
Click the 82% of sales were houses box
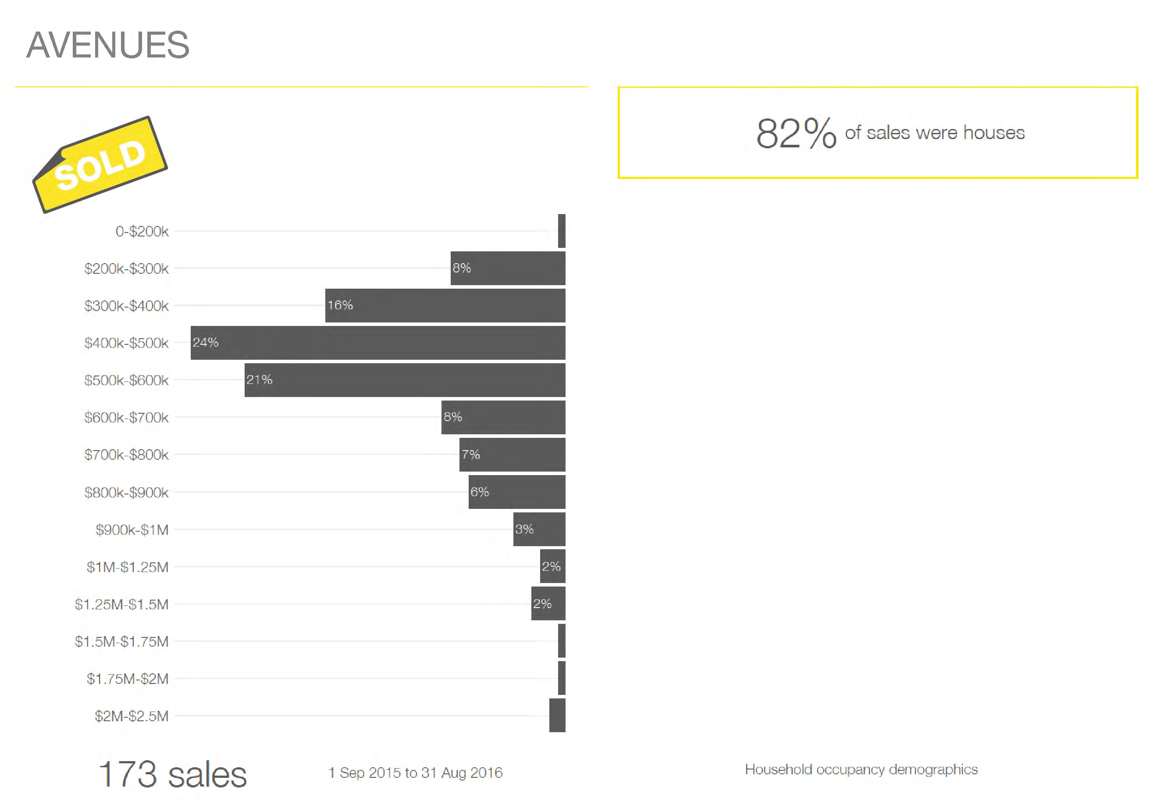[878, 132]
